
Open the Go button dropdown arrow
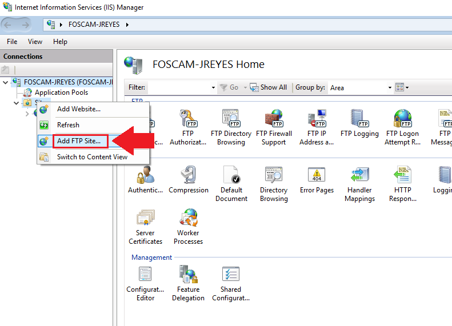pos(245,87)
